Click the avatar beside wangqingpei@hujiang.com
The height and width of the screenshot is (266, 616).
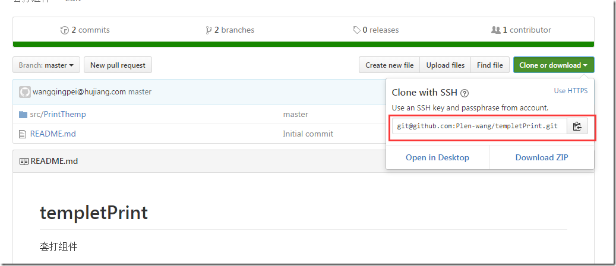[x=25, y=92]
